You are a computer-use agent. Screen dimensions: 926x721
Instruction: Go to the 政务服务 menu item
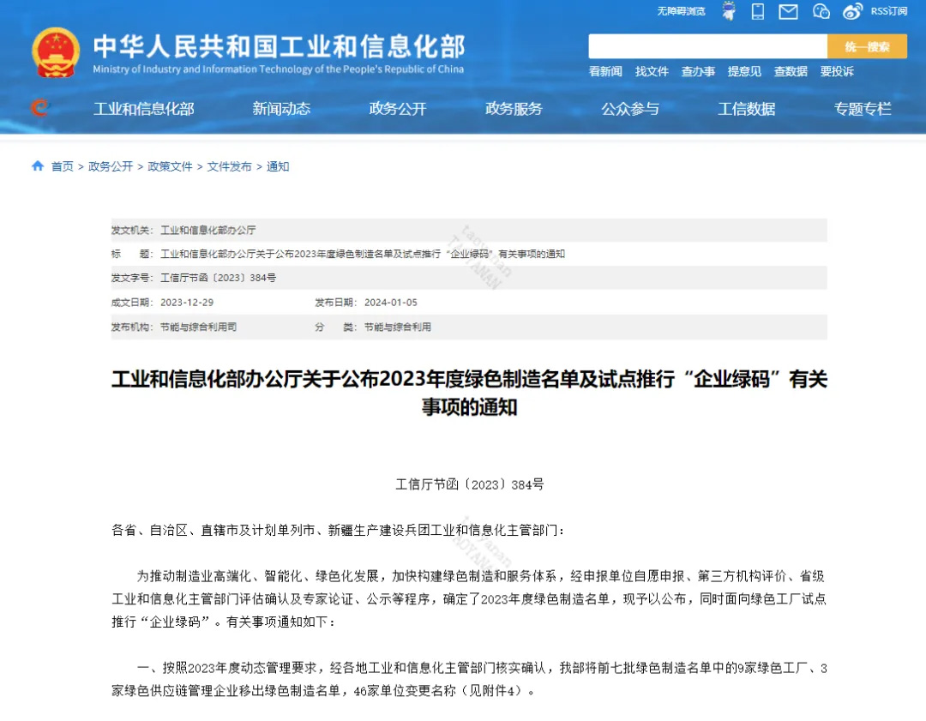pyautogui.click(x=514, y=109)
